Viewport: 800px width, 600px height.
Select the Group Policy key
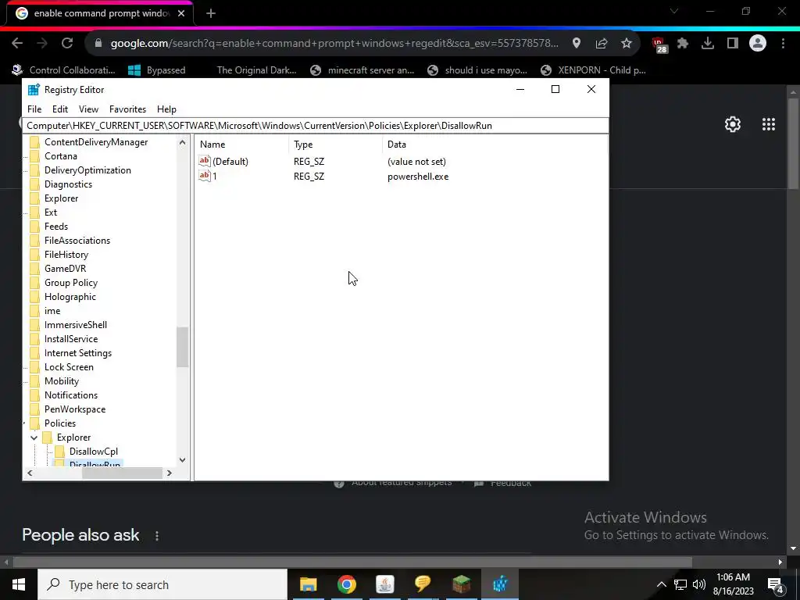pyautogui.click(x=70, y=283)
